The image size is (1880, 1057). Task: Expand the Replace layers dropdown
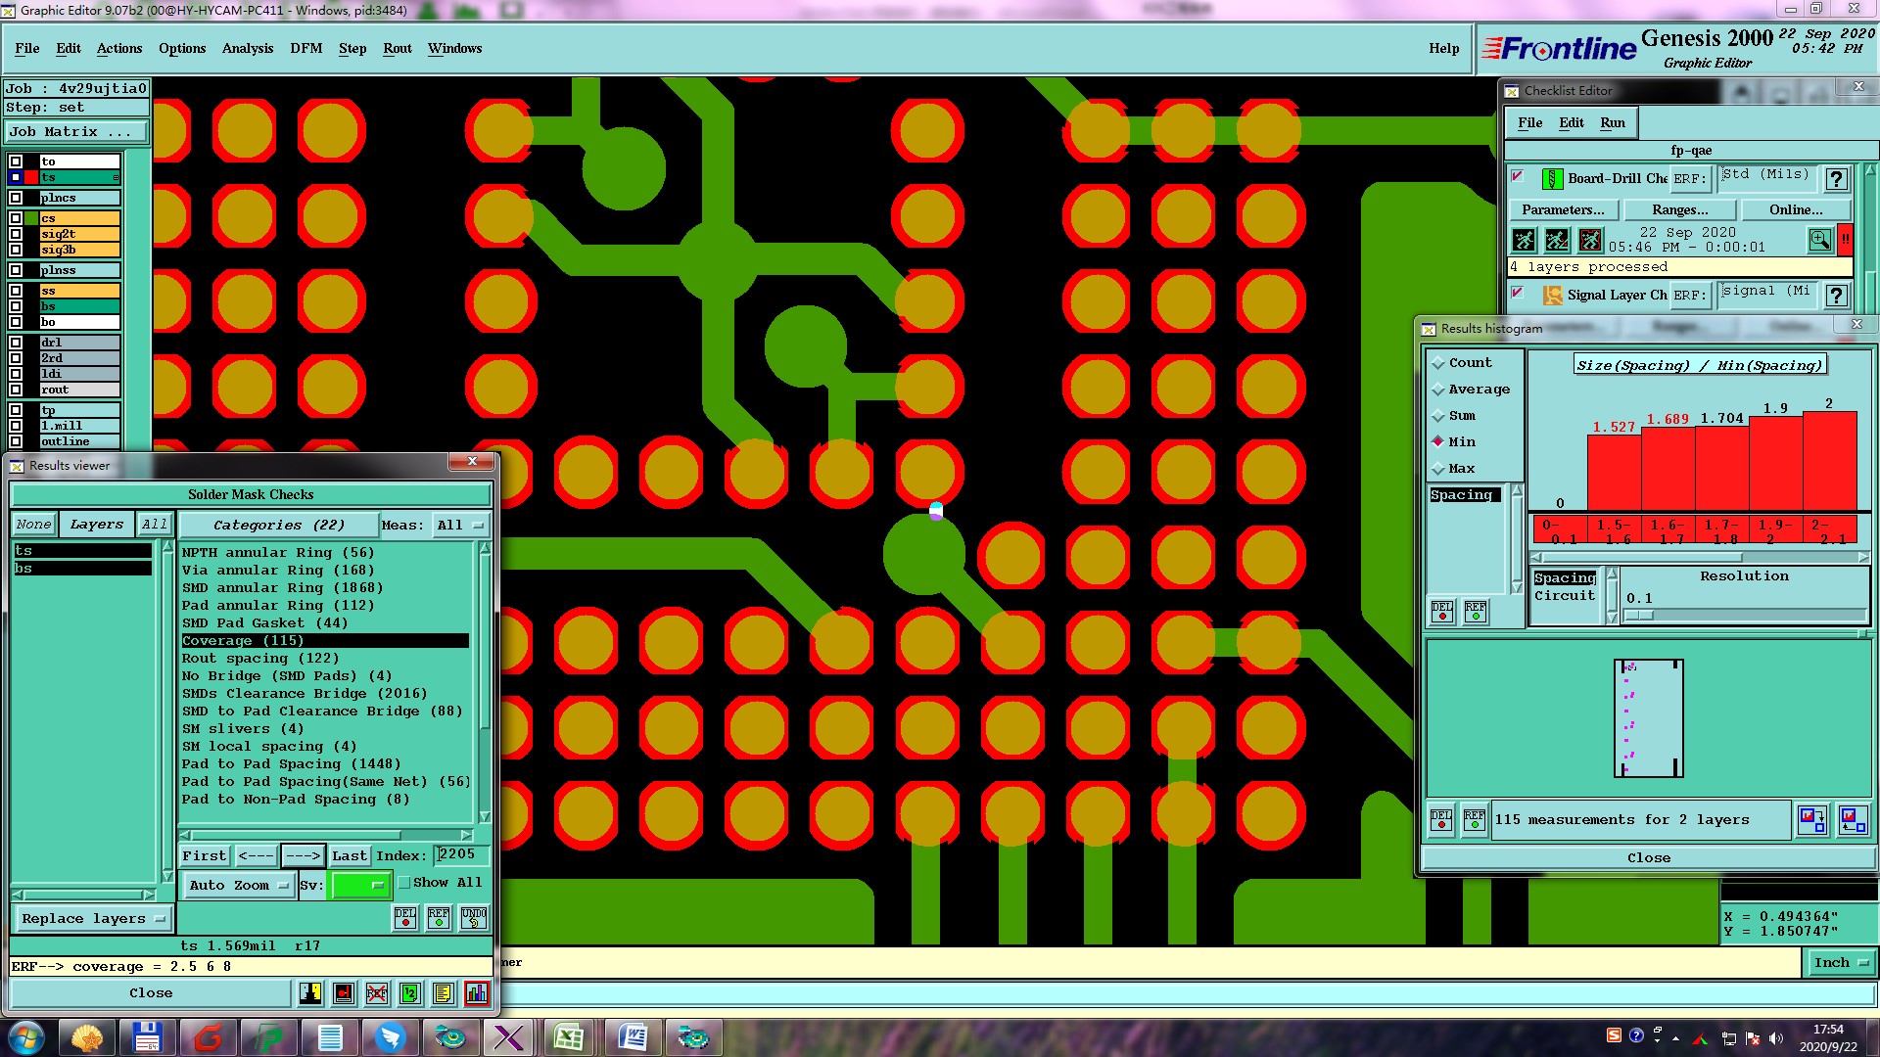click(x=93, y=919)
